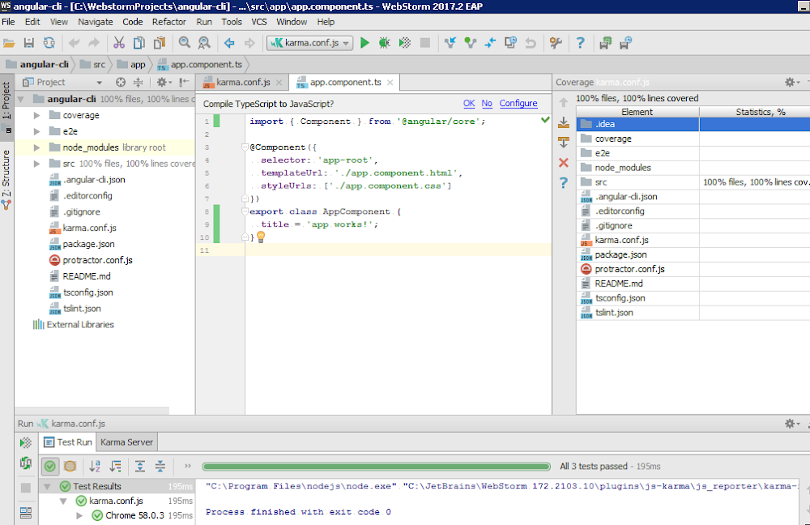This screenshot has width=810, height=525.
Task: Collapse the Test Results node
Action: (x=47, y=486)
